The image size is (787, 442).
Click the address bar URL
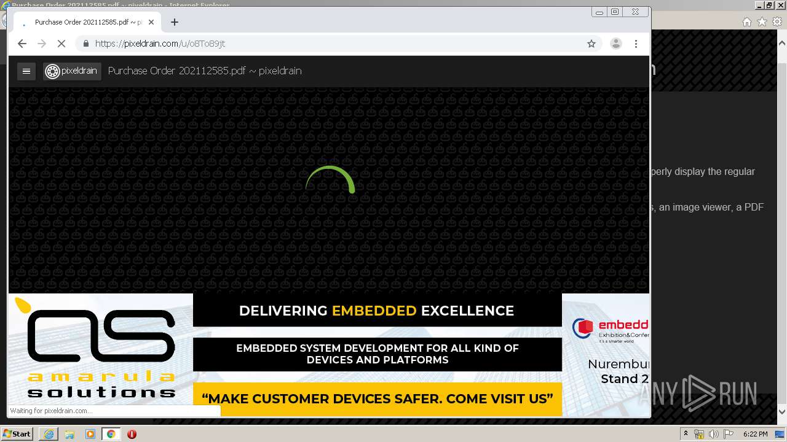point(160,44)
